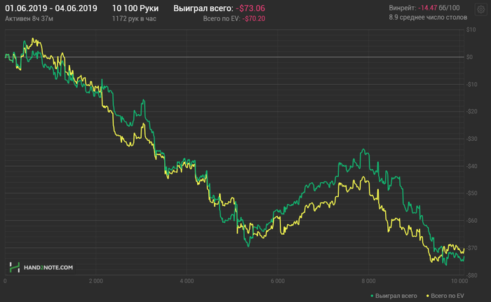The height and width of the screenshot is (302, 491).
Task: Click the 6 000 x-axis label
Action: (278, 282)
